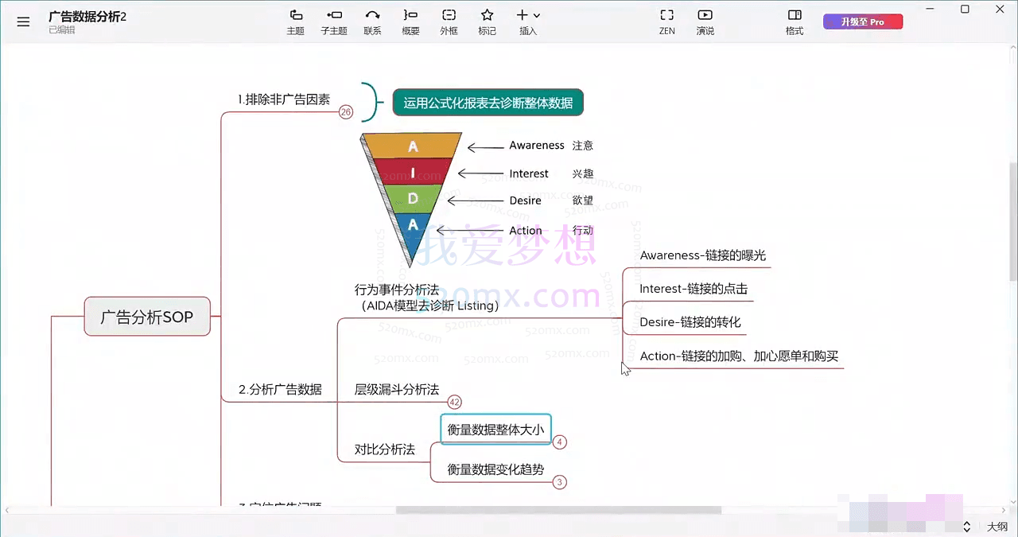Select the 广告分析SOP central topic

tap(146, 317)
